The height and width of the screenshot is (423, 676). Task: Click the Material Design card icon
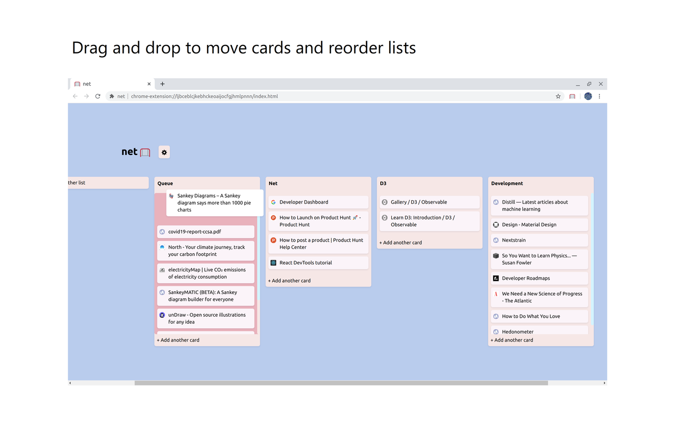(496, 225)
